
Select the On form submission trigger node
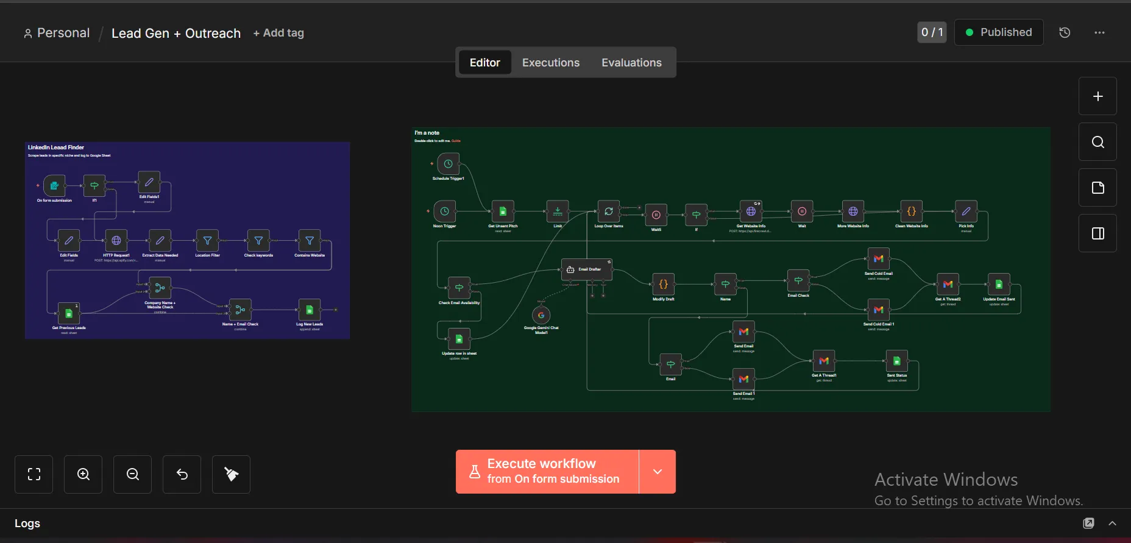(54, 185)
